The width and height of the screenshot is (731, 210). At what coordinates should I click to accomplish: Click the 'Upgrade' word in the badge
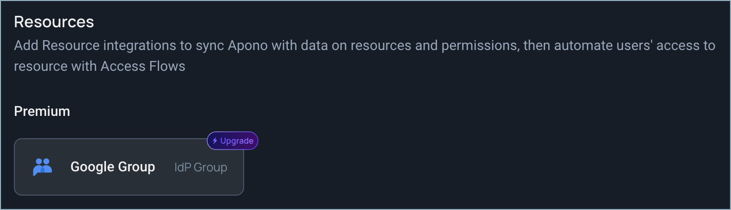[x=237, y=141]
